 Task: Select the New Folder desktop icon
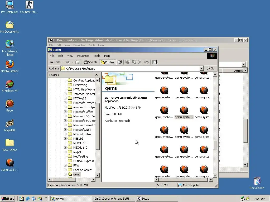9,145
